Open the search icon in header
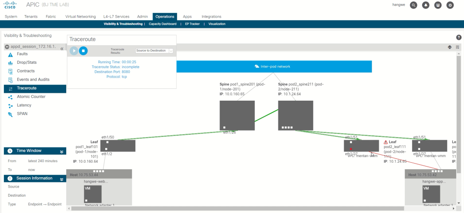 [x=413, y=5]
